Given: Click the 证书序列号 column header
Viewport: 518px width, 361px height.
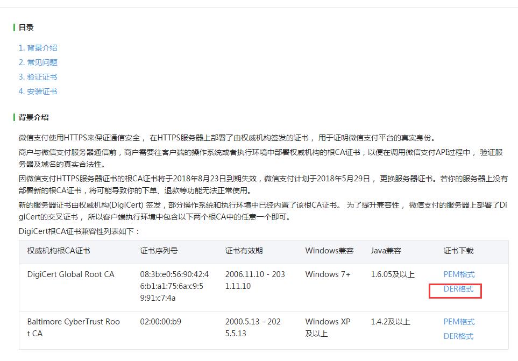Looking at the screenshot, I should [x=159, y=251].
